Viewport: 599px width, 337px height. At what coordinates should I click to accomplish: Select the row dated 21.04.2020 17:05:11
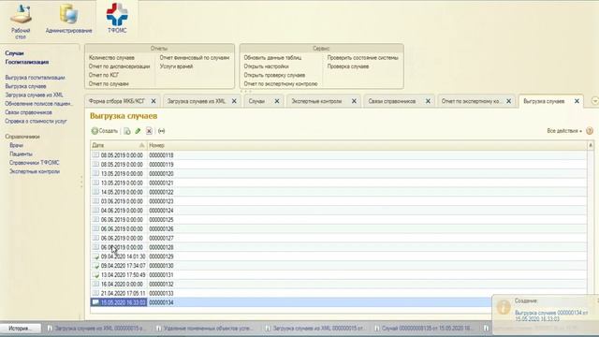click(339, 293)
